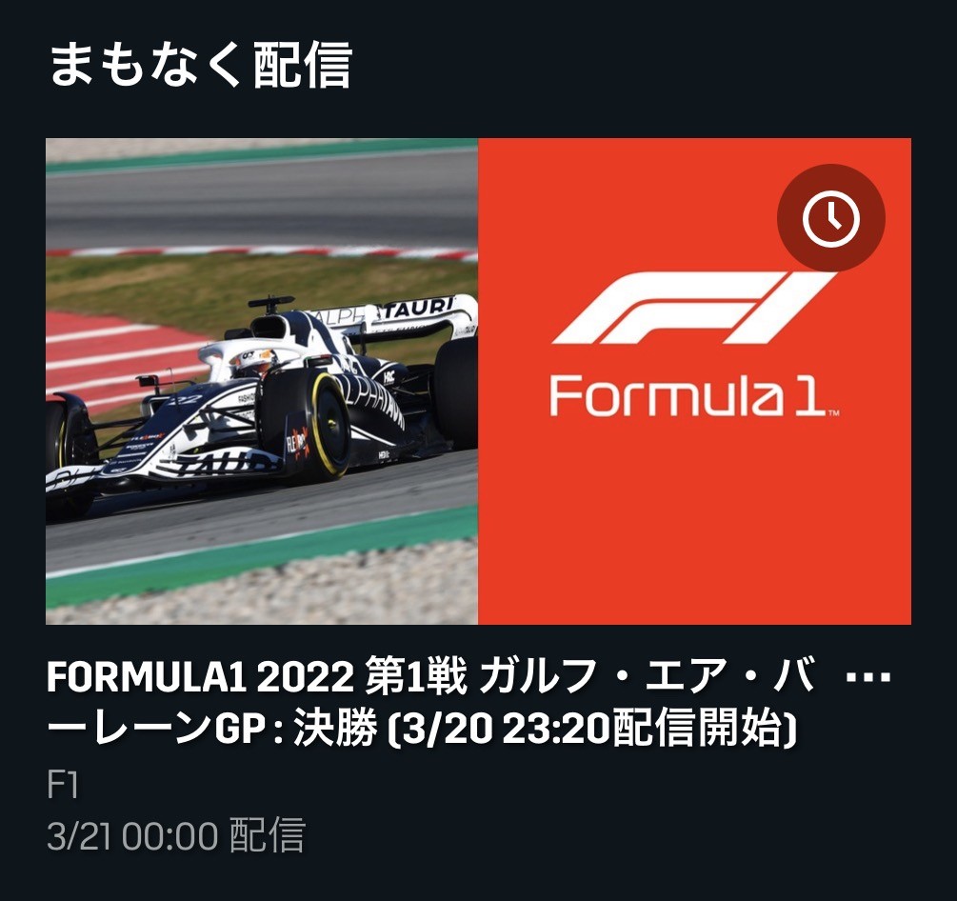Set a reminder with the clock icon
Viewport: 957px width, 901px height.
coord(830,218)
